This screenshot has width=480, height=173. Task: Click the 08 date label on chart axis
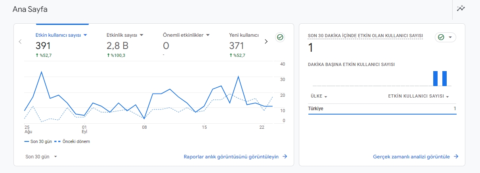point(144,127)
